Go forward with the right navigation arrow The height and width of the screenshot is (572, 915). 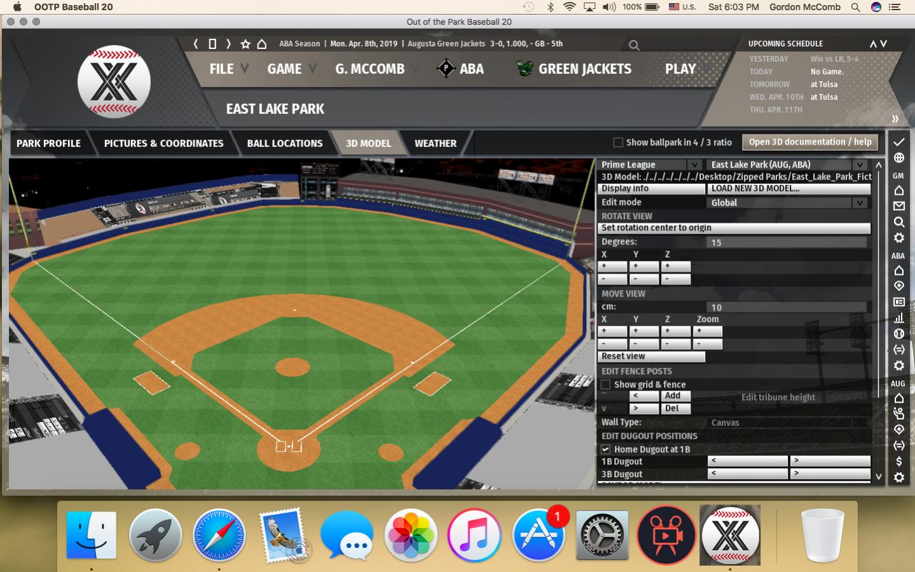[x=228, y=44]
